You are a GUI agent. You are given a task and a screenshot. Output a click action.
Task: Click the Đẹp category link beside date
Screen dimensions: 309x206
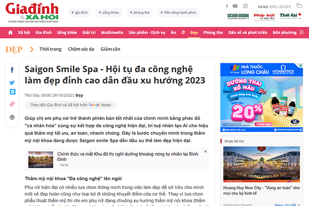pos(79,95)
